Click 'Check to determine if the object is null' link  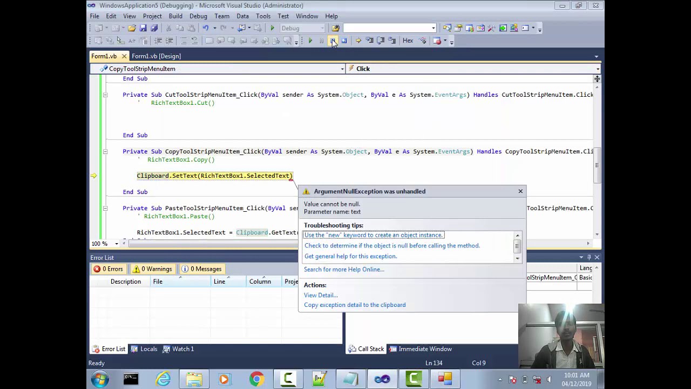392,246
